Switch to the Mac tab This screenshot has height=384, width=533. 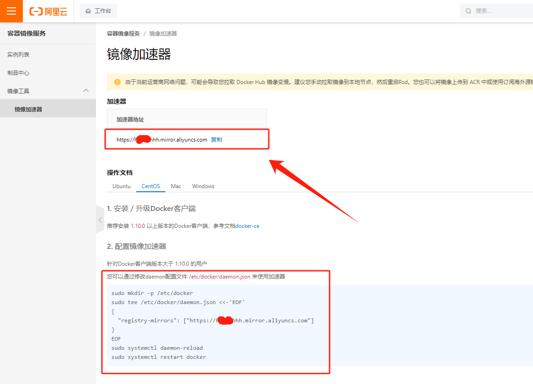point(176,186)
